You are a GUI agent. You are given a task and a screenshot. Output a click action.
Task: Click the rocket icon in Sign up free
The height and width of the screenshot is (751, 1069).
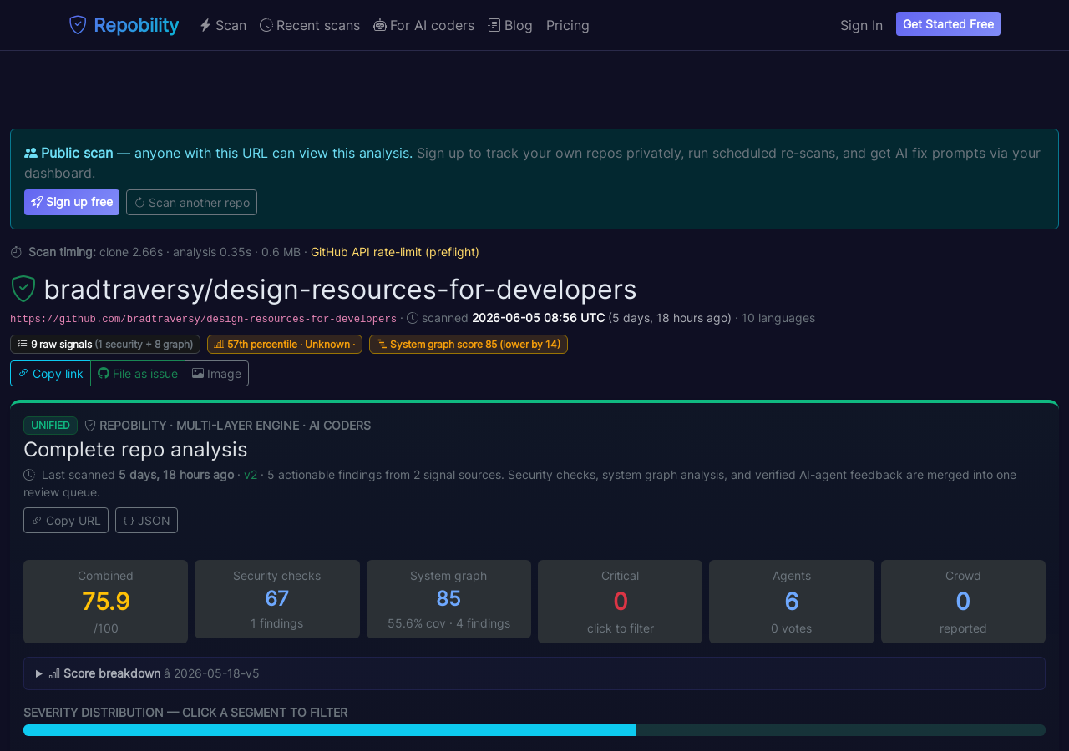pos(37,202)
